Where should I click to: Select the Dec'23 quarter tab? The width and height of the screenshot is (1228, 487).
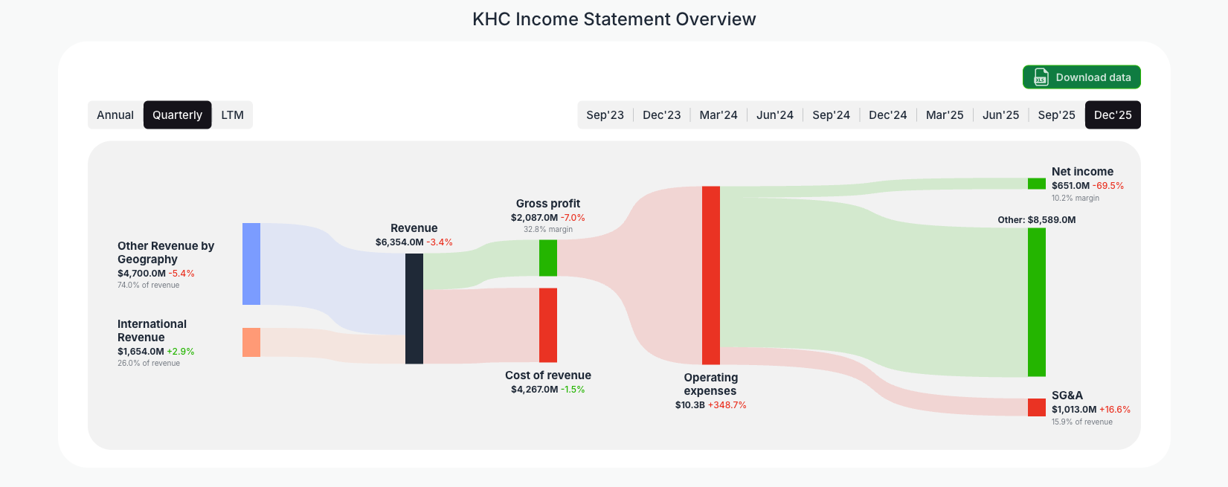(x=661, y=115)
